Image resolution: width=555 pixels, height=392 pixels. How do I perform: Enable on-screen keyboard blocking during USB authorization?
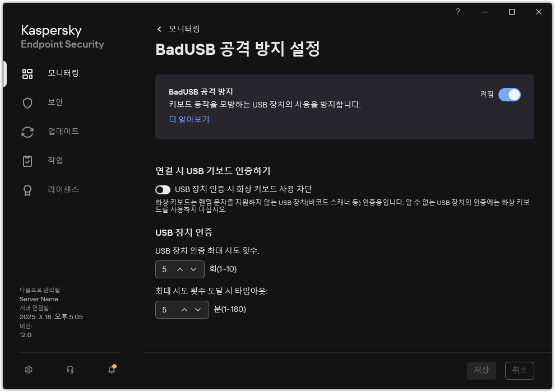pyautogui.click(x=163, y=190)
